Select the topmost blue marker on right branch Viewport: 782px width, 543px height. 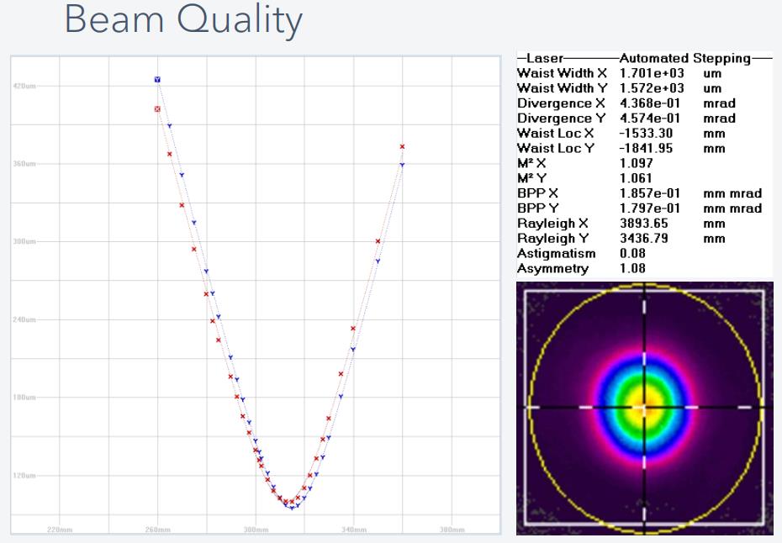[402, 165]
